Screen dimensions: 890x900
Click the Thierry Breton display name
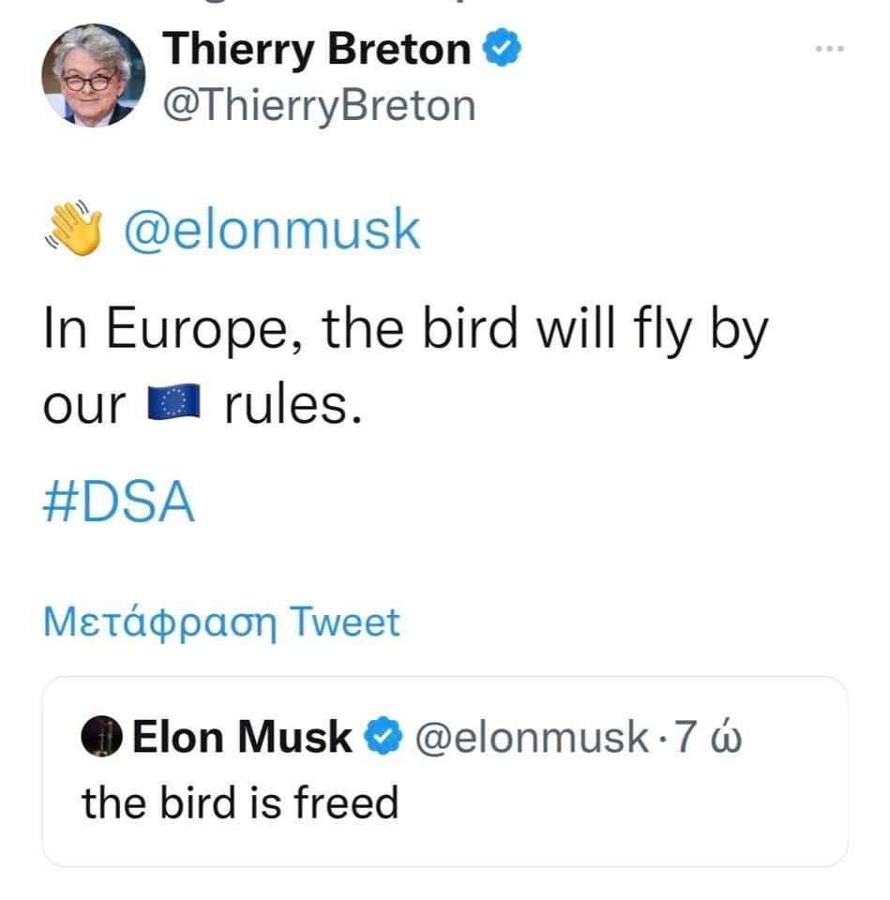(x=317, y=50)
